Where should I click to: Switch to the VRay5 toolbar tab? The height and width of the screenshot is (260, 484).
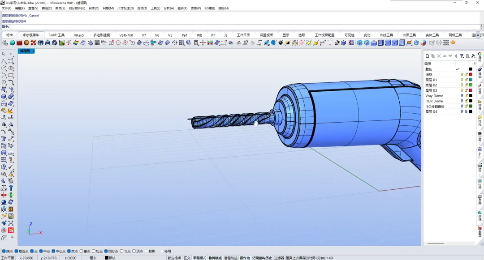click(79, 35)
